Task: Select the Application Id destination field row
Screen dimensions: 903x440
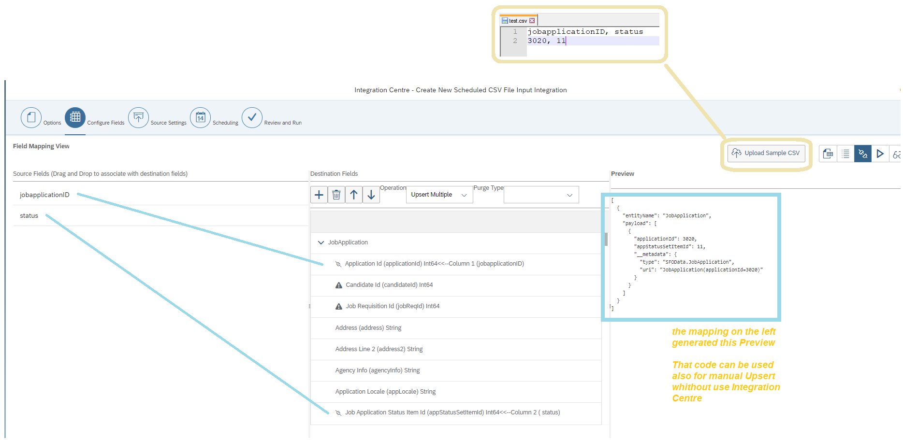Action: pyautogui.click(x=456, y=264)
